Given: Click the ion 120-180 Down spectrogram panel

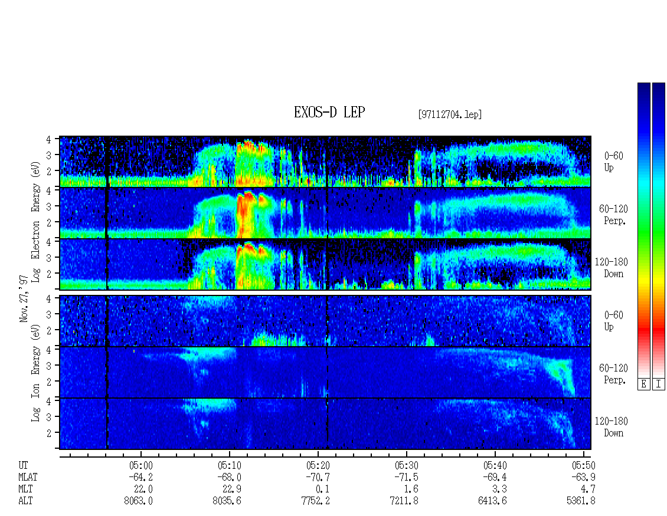Looking at the screenshot, I should [x=325, y=424].
